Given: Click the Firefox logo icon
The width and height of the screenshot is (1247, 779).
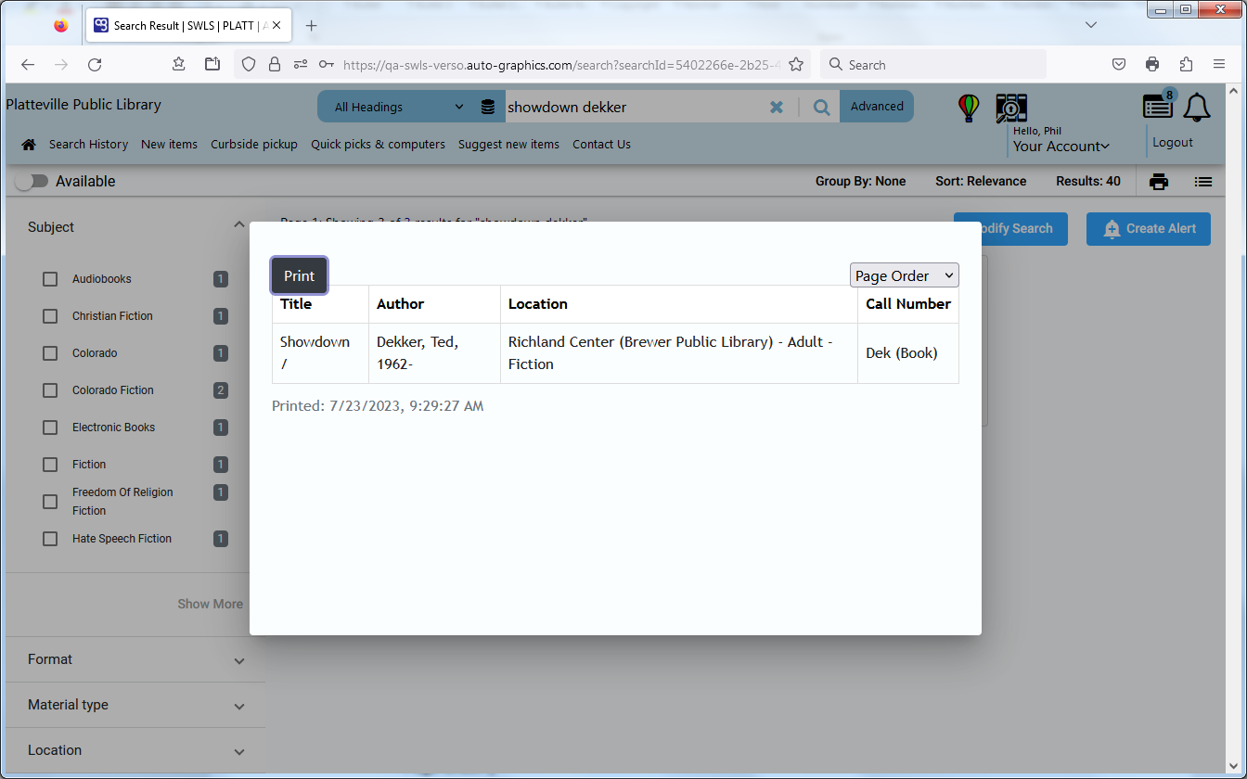Looking at the screenshot, I should (61, 25).
